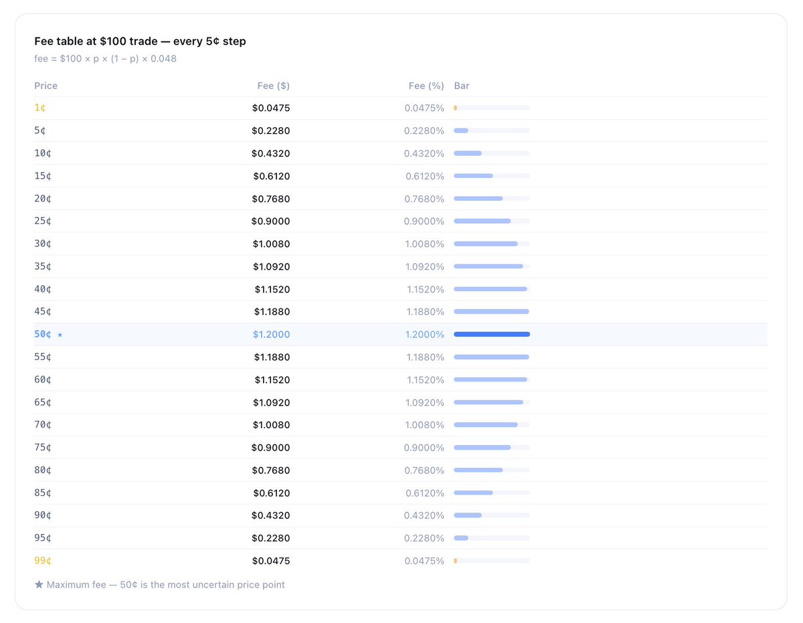Click the 85¢ price cell
This screenshot has height=623, width=803.
click(x=43, y=493)
